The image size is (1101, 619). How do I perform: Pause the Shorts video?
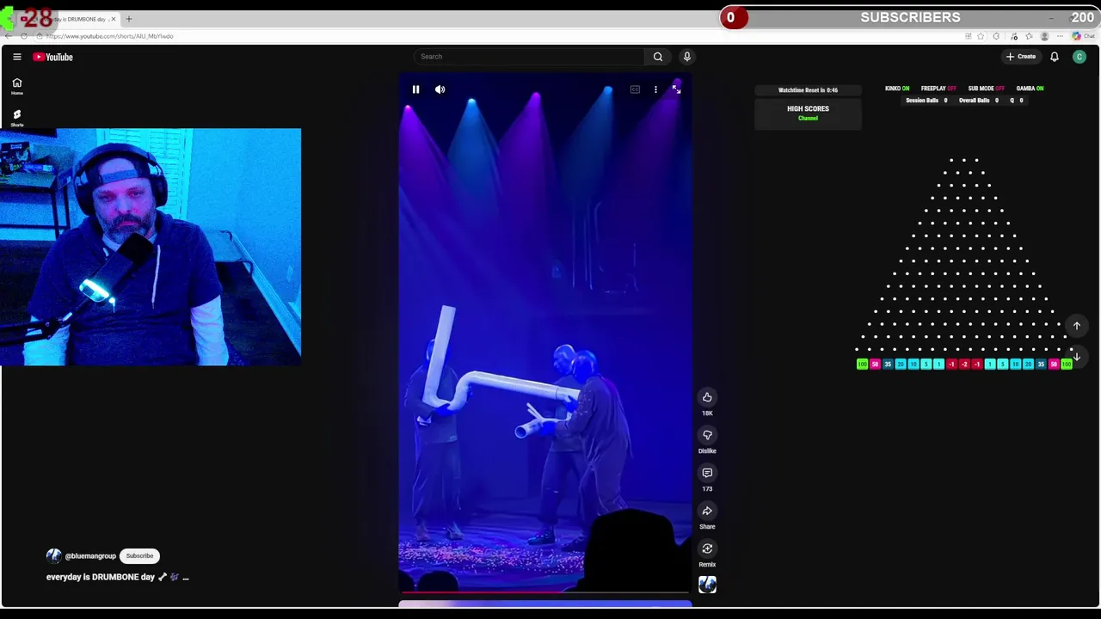415,89
